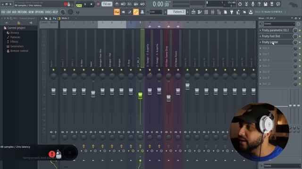
Task: Toggle Fruity parametric EQ 2 enable LED
Action: coord(300,30)
